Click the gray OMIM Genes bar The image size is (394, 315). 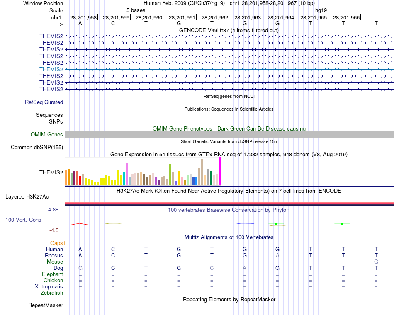[229, 135]
